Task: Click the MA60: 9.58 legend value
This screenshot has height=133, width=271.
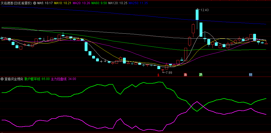Action: click(99, 3)
